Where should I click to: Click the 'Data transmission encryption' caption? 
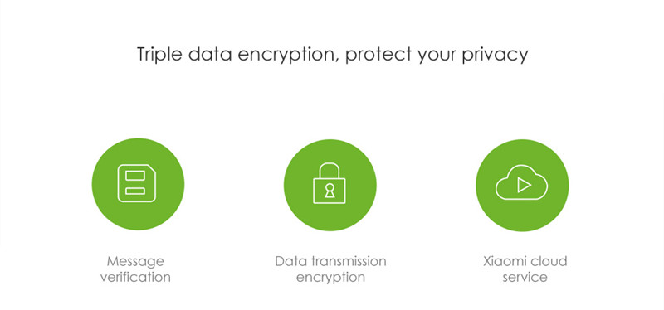click(x=330, y=269)
